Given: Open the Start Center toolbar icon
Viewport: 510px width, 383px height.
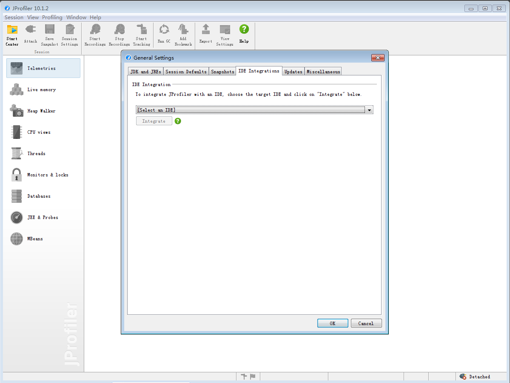Looking at the screenshot, I should tap(12, 35).
